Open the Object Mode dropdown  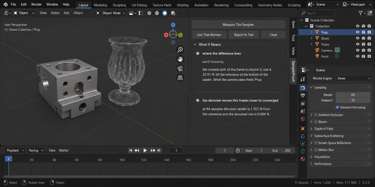[x=110, y=13]
